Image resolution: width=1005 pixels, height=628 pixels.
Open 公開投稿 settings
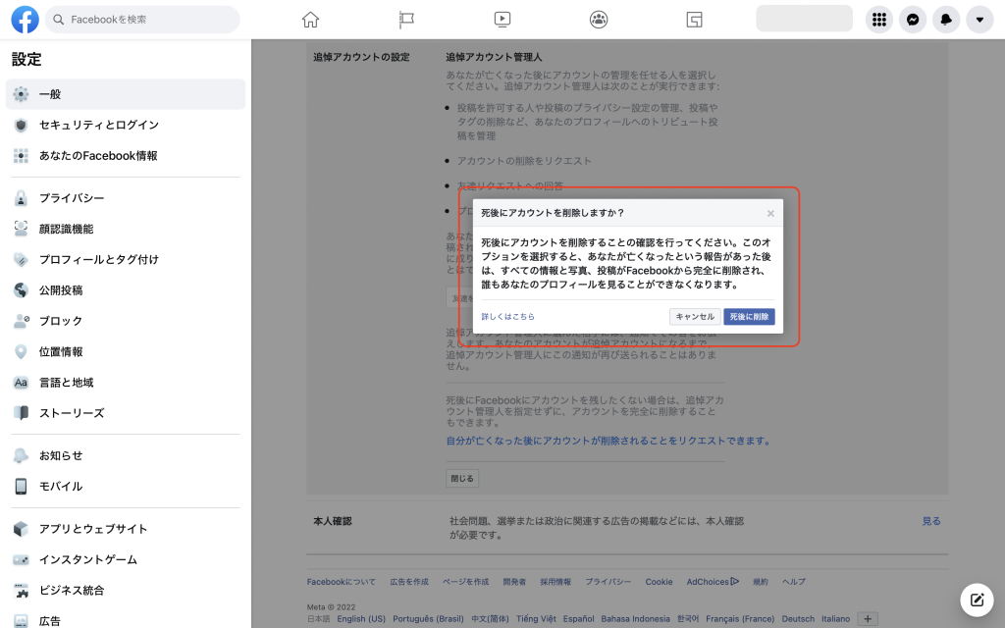126,290
